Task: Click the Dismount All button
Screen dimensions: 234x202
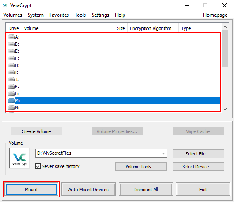Action: click(146, 190)
